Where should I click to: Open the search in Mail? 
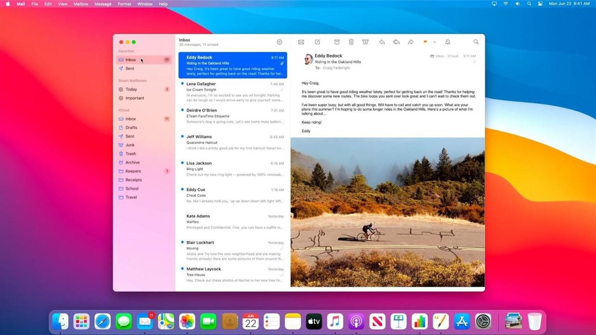click(476, 42)
